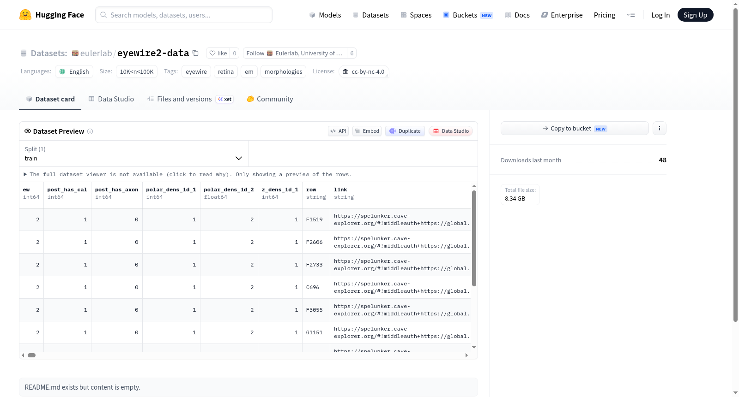This screenshot has height=397, width=739.
Task: Open Spaces from the navigation bar
Action: click(416, 15)
